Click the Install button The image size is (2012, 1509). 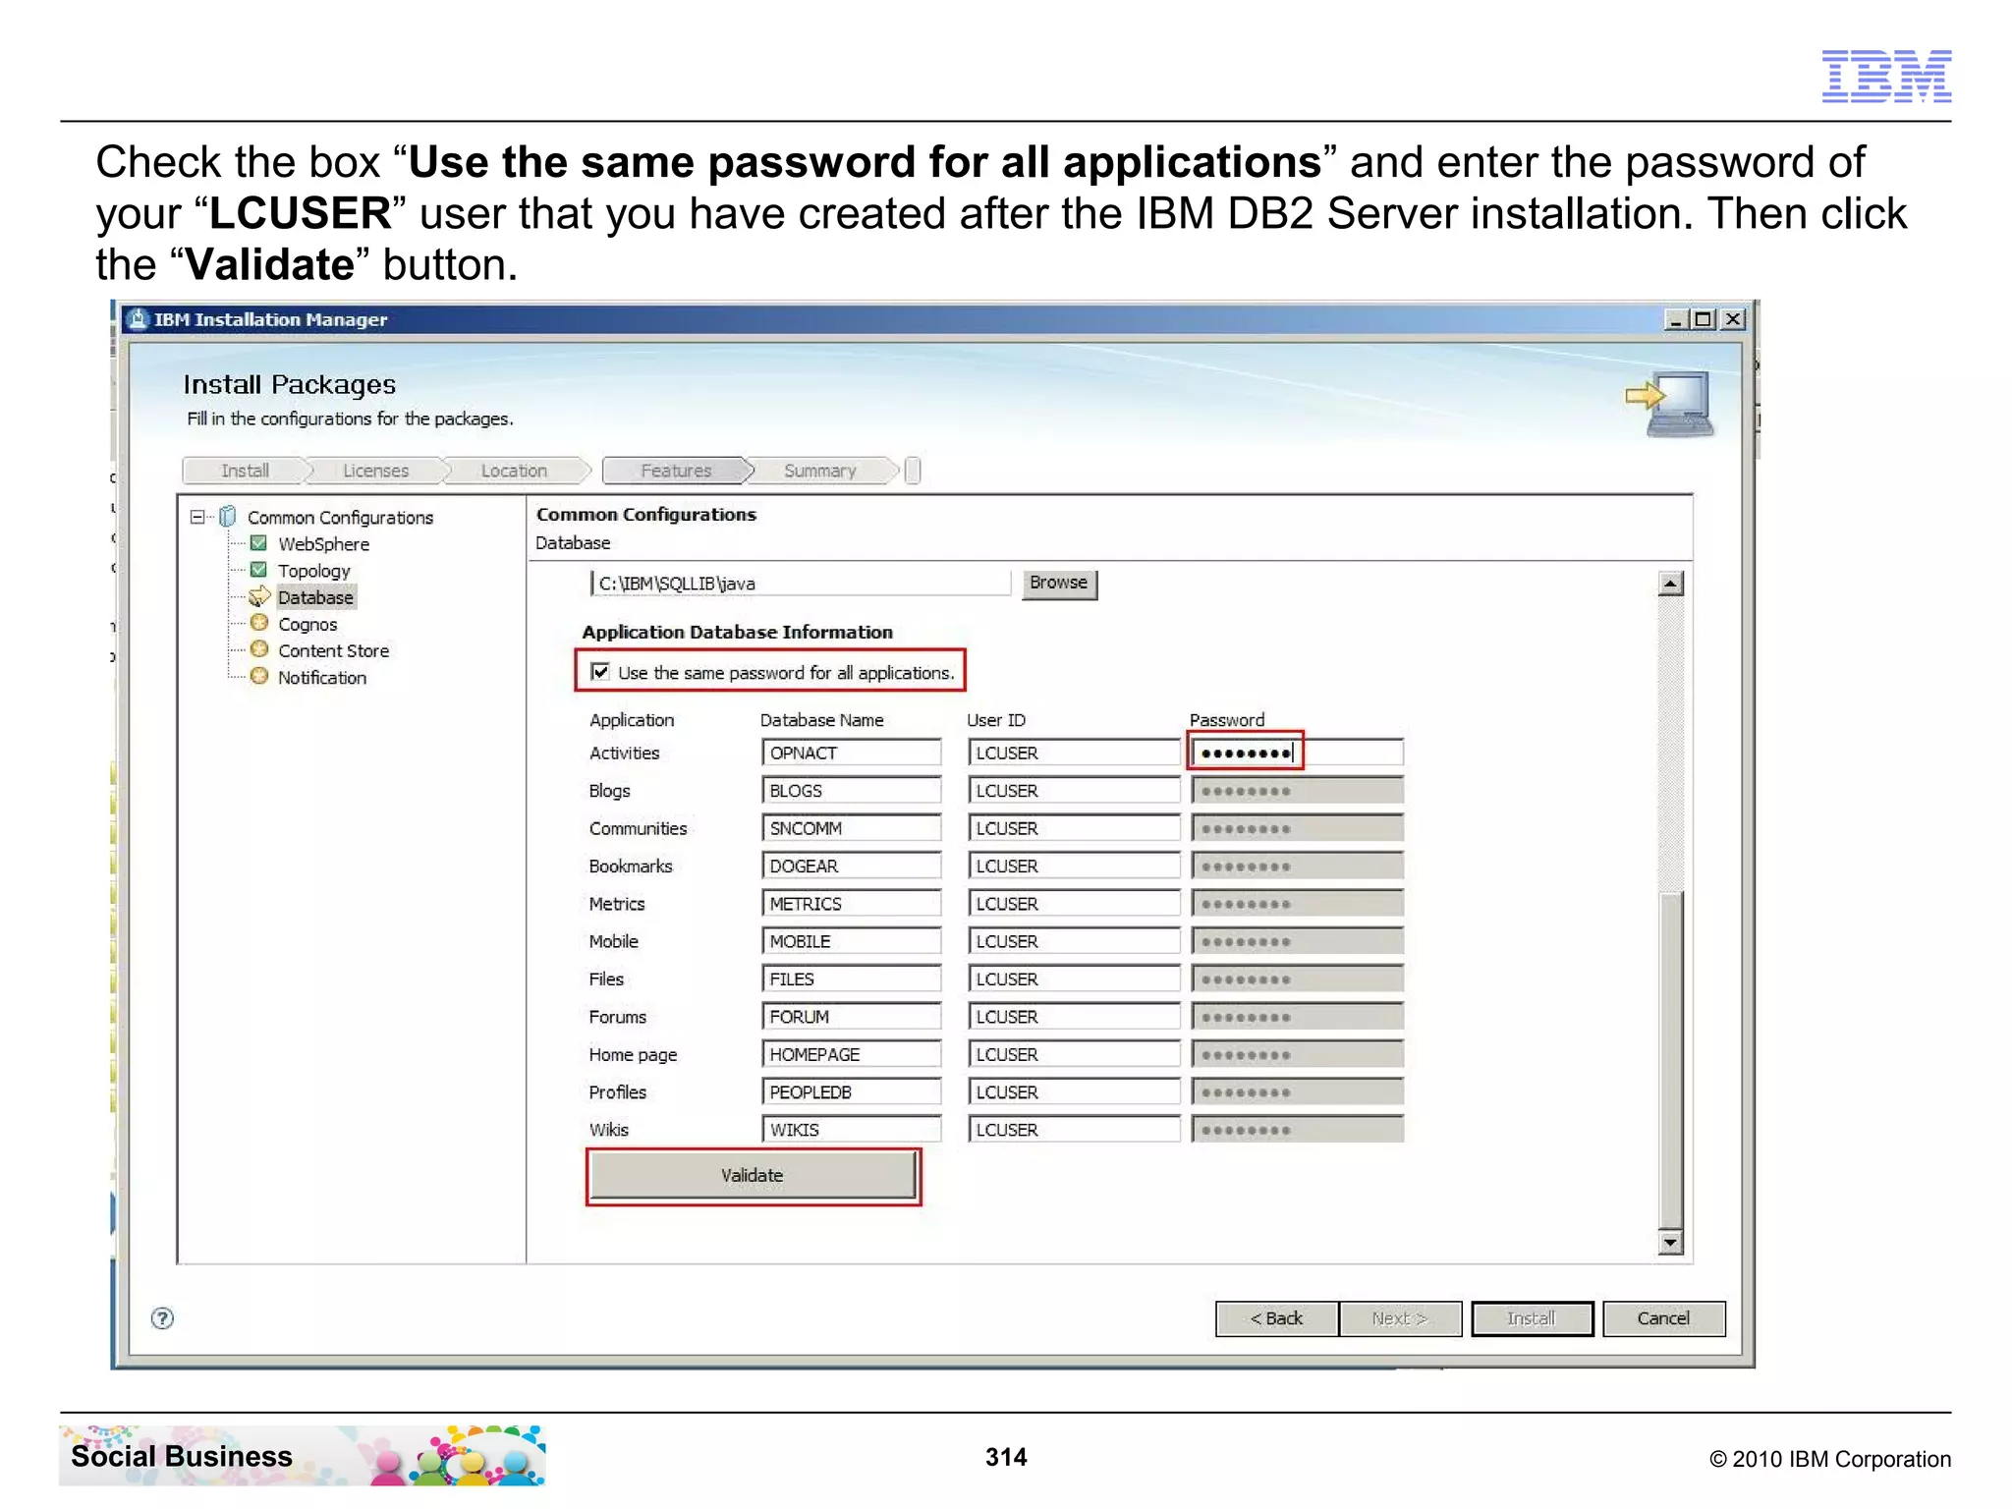(1532, 1318)
